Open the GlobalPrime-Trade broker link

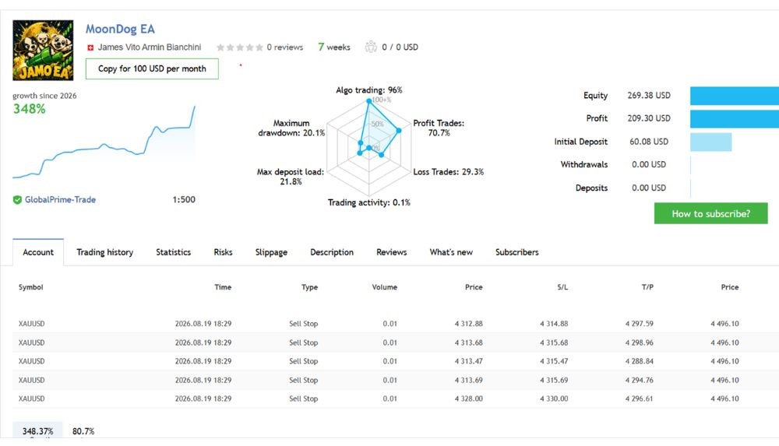(x=60, y=200)
